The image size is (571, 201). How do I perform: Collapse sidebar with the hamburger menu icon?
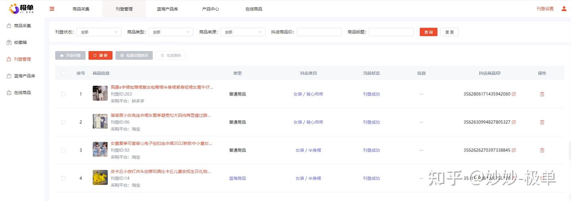[x=52, y=9]
